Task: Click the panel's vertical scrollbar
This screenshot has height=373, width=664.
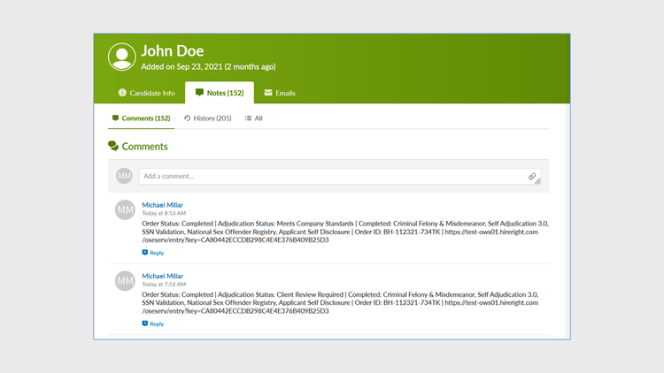Action: [x=567, y=221]
